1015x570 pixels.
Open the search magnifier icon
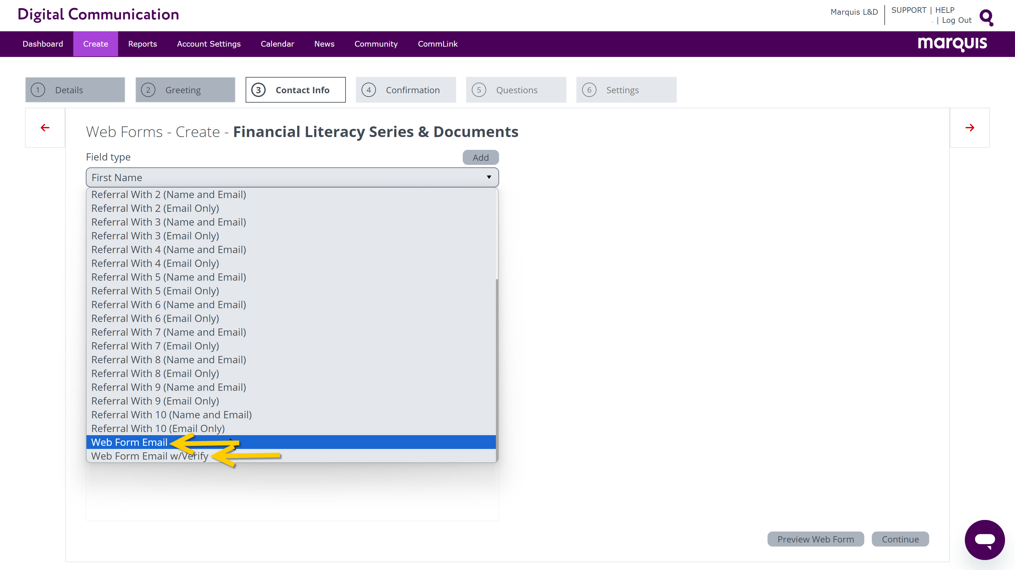point(986,17)
